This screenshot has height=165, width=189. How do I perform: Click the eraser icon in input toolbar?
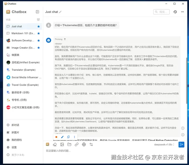coord(55,145)
